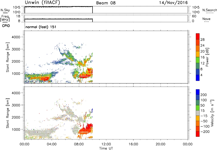Click the blue bottom of the power colorbar

198,78
